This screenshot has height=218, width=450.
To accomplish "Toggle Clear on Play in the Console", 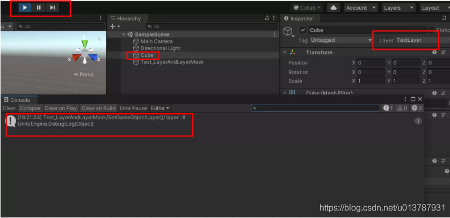I will point(61,108).
